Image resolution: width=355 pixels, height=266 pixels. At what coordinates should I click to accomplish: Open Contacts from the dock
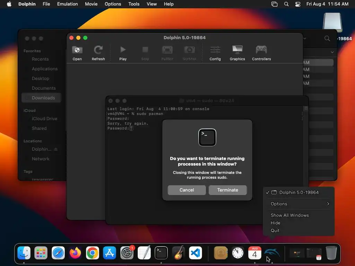click(x=221, y=252)
